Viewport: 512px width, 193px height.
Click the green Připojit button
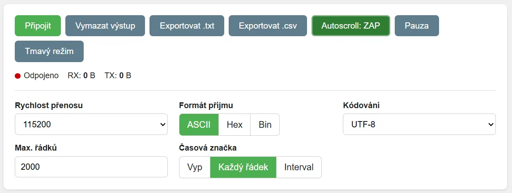tap(38, 26)
